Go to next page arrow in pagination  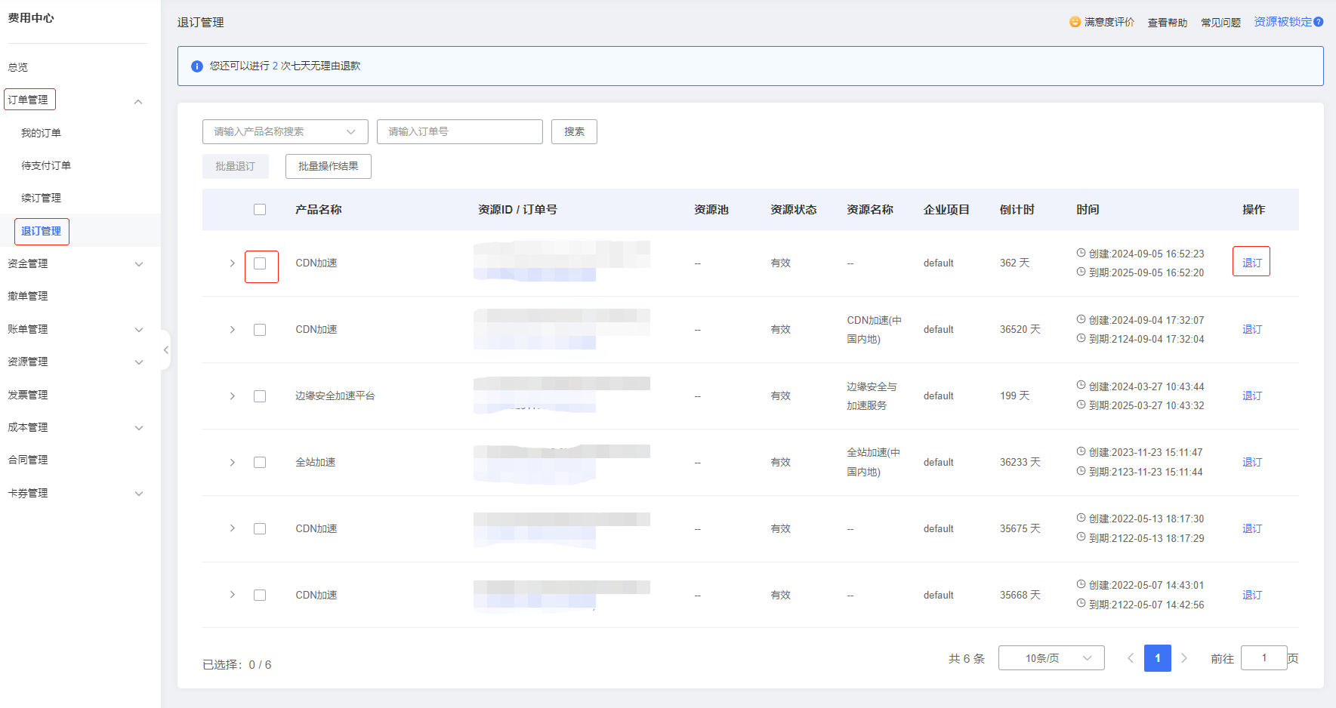pos(1184,658)
